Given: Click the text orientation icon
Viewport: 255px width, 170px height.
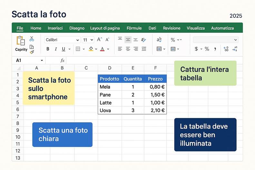Looking at the screenshot, I should (143, 40).
